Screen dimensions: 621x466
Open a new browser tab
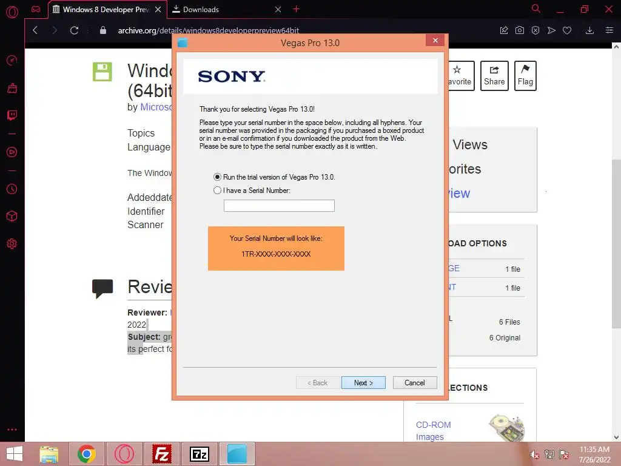click(296, 8)
